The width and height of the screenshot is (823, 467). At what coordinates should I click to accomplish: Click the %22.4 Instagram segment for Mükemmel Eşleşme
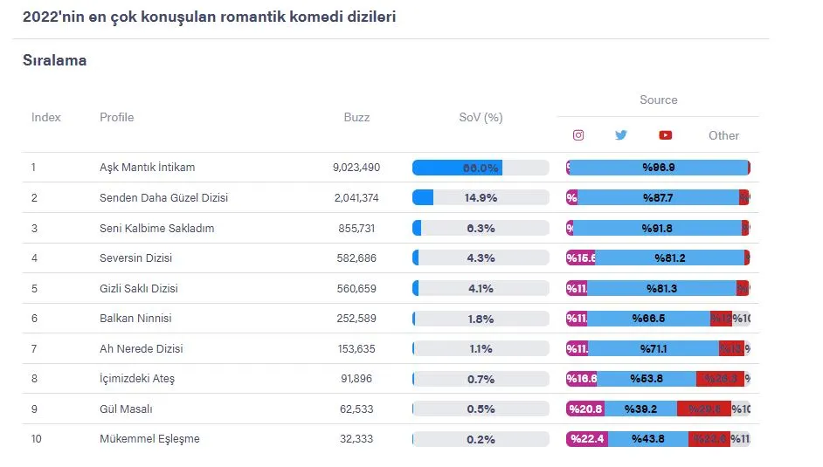(587, 439)
